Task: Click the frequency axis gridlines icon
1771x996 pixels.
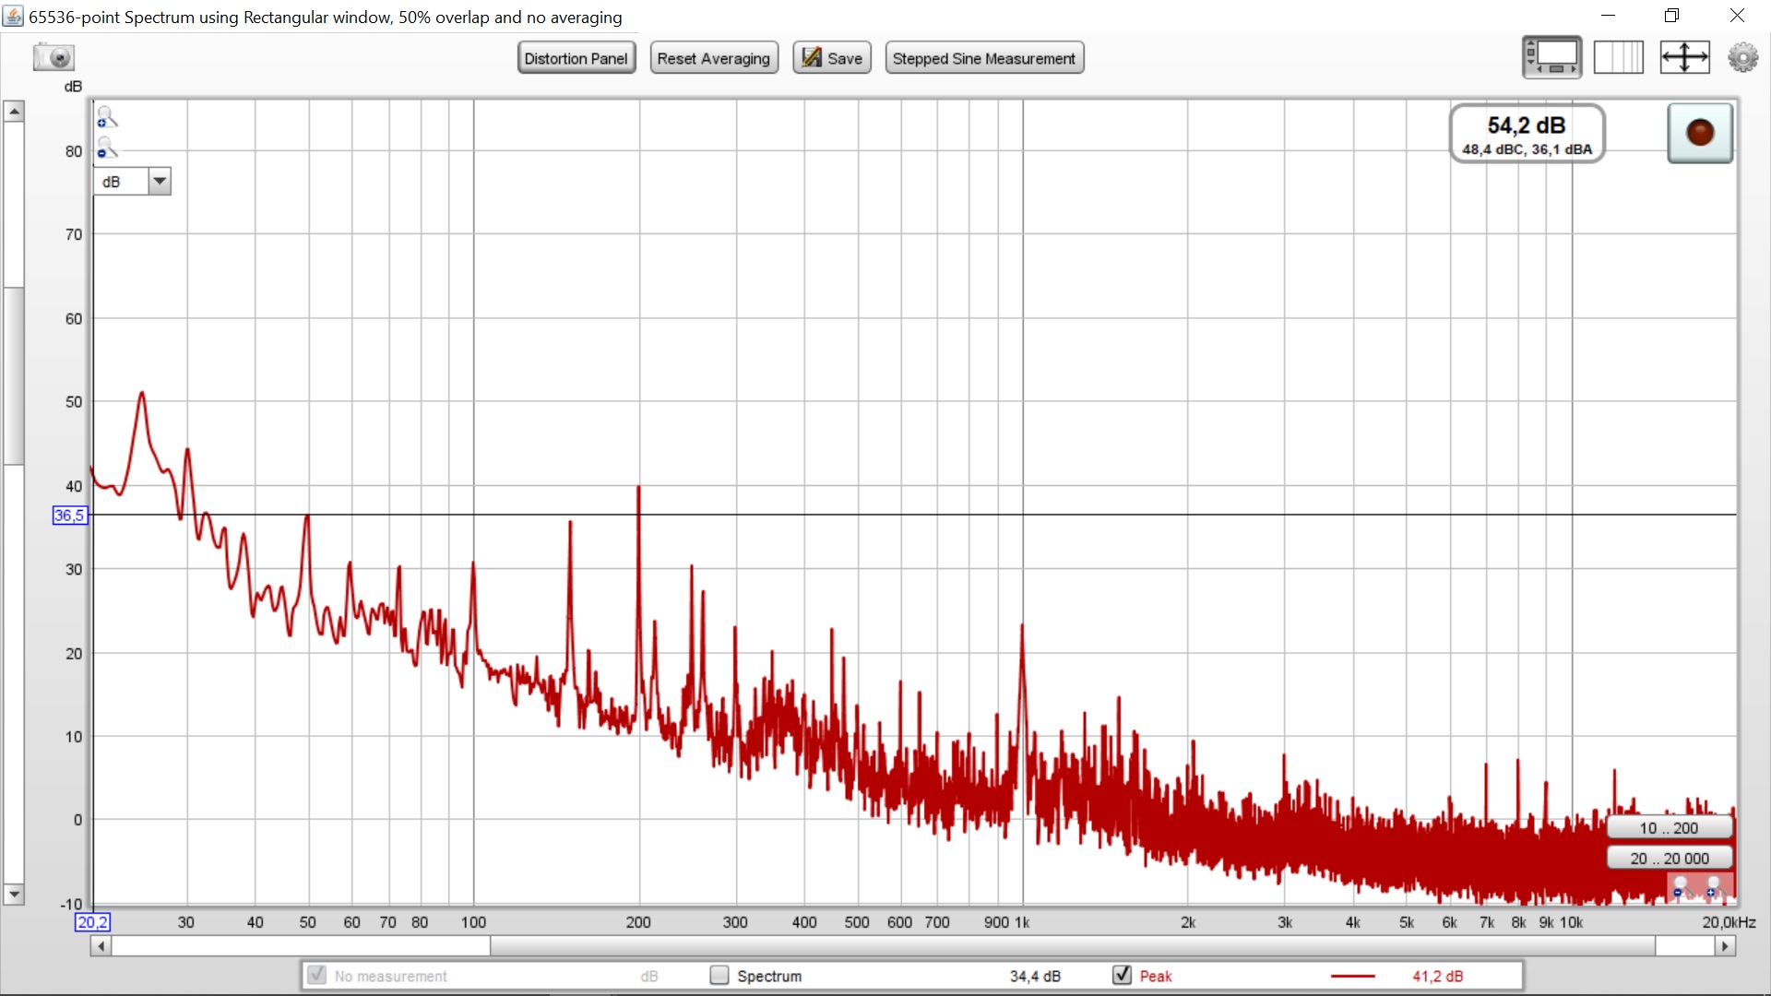Action: point(1618,57)
